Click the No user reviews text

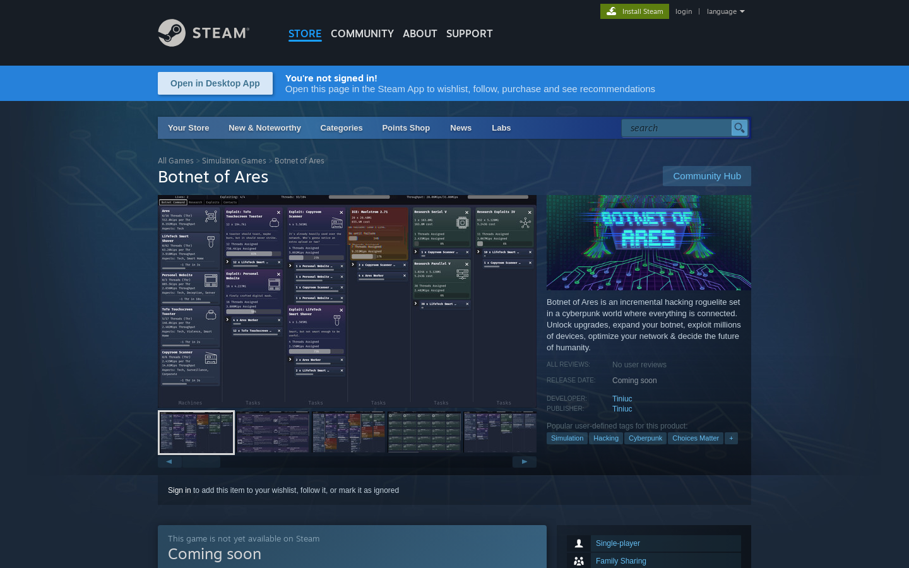click(639, 365)
